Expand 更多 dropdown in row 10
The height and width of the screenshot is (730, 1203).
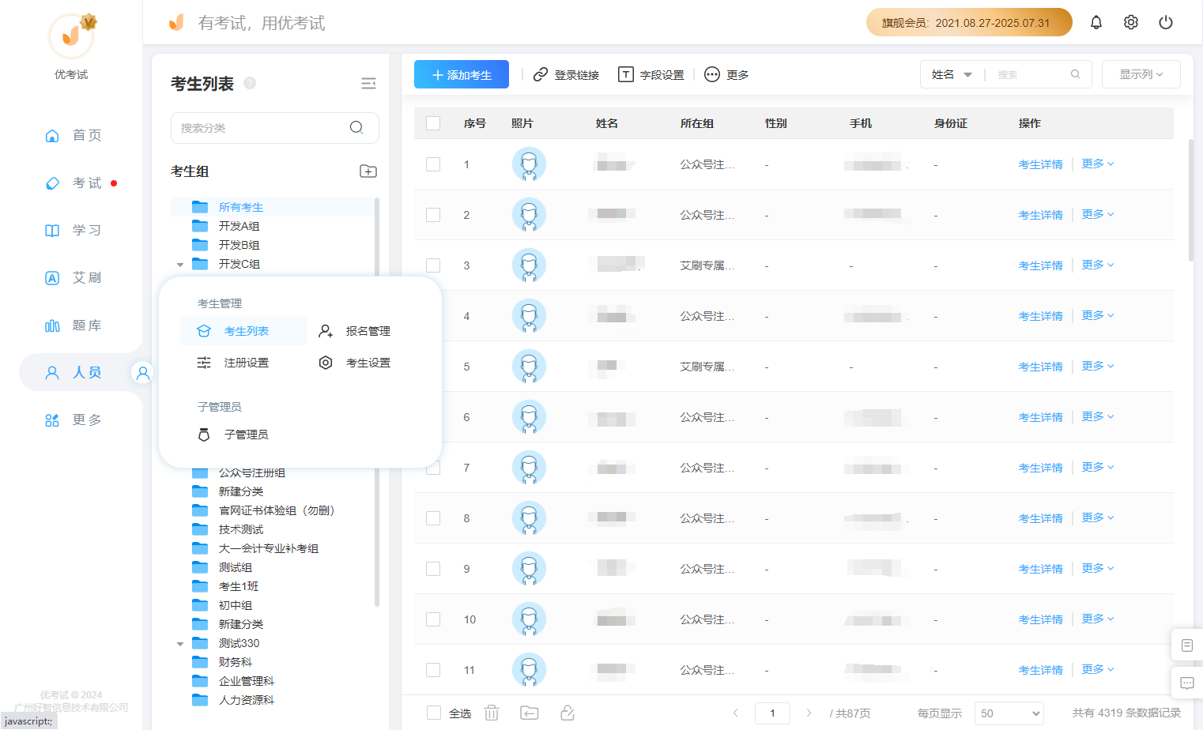pos(1098,619)
